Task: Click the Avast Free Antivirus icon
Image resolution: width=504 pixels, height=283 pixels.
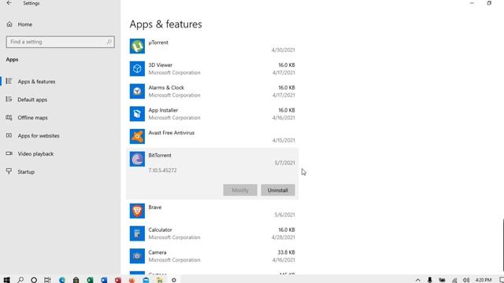Action: 137,136
